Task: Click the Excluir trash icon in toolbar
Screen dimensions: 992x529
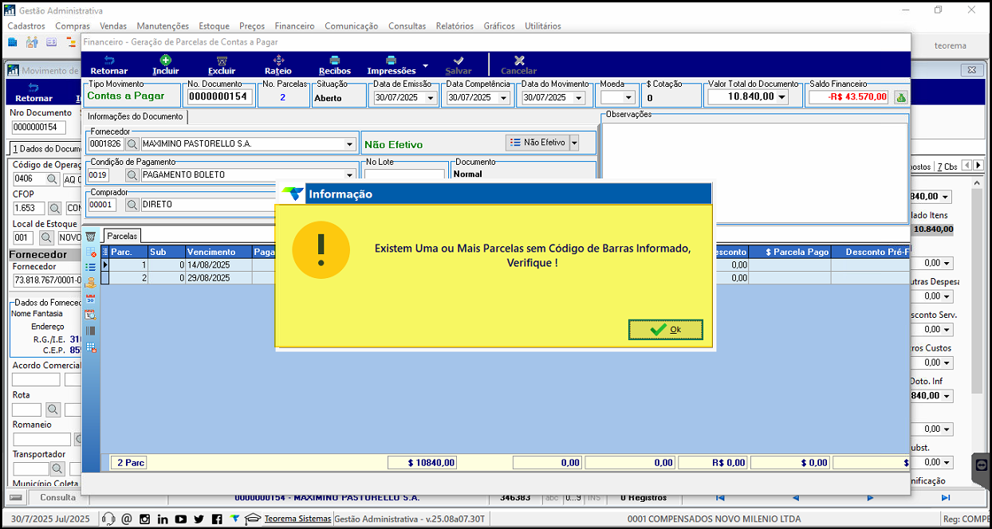Action: pos(222,60)
